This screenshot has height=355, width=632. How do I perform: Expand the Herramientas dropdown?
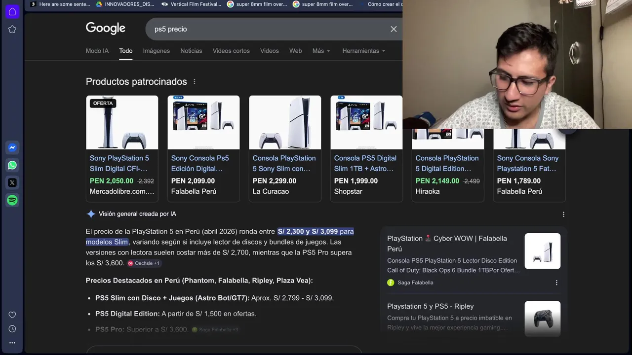coord(364,51)
